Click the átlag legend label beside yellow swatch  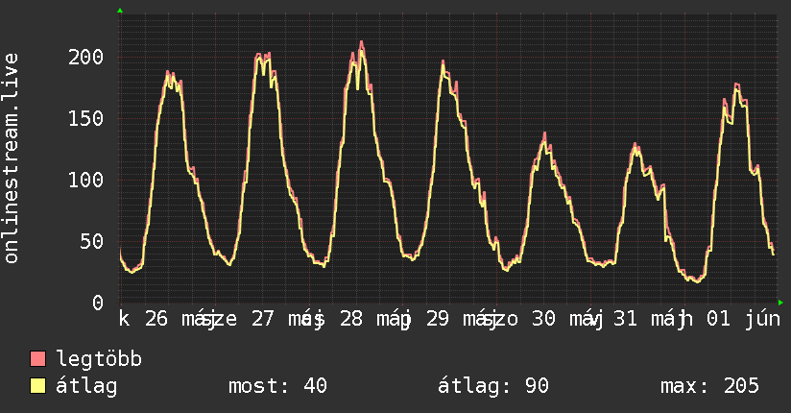[86, 386]
